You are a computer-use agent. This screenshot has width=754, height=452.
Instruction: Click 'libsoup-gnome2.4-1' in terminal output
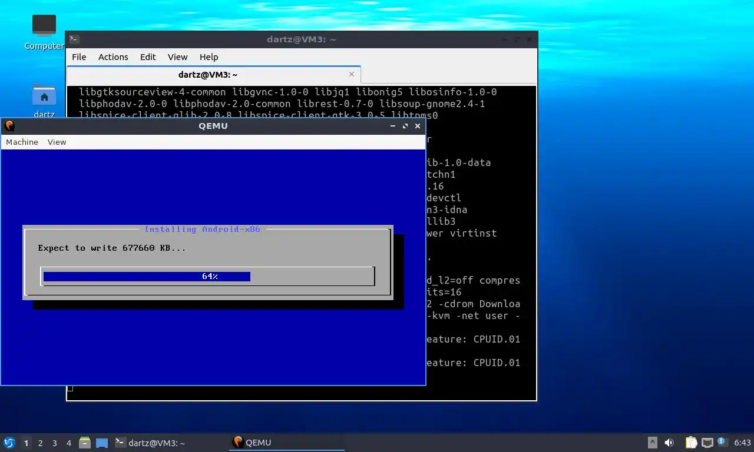[432, 104]
